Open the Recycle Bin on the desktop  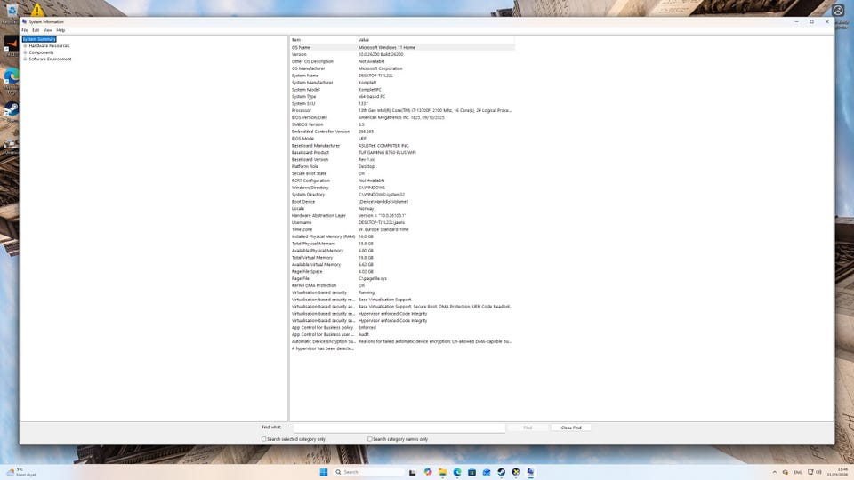pyautogui.click(x=11, y=9)
